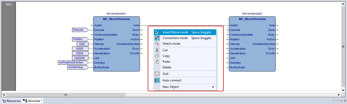Click the Connection mode icon
This screenshot has height=104, width=347.
point(157,38)
